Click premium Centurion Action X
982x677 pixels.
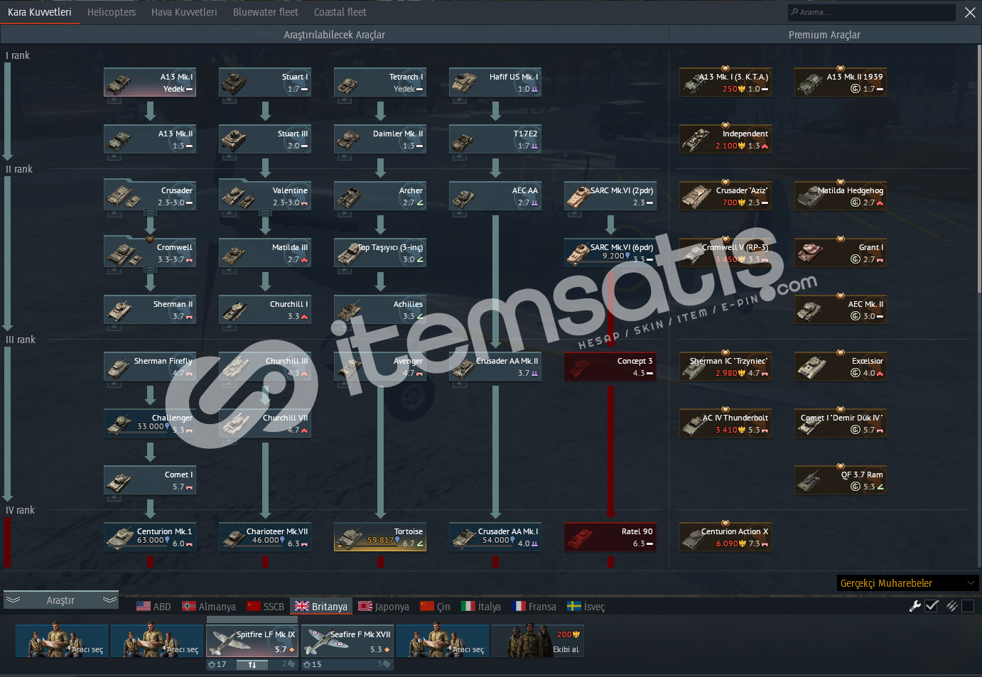725,537
